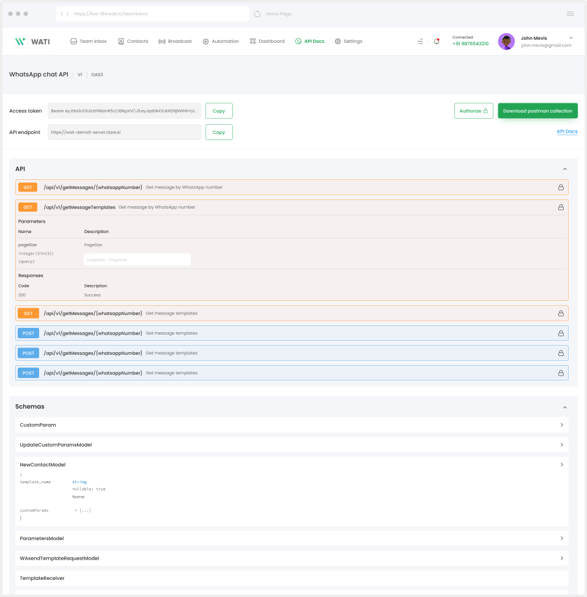This screenshot has width=587, height=597.
Task: Click the browser address bar URL
Action: coord(111,13)
